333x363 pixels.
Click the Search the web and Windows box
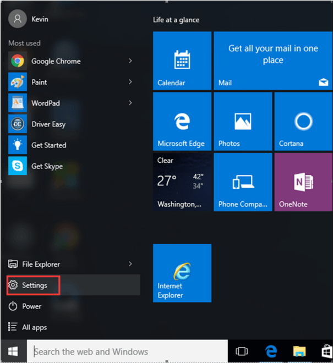click(x=129, y=351)
